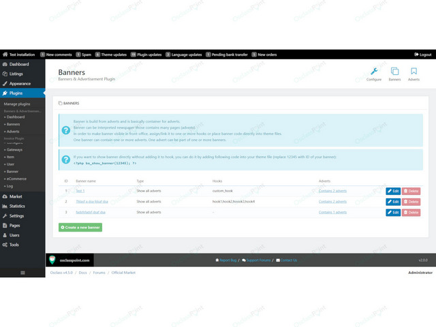Screen dimensions: 436x327
Task: Open Banner submenu under Invoice Plugin
Action: pyautogui.click(x=11, y=172)
